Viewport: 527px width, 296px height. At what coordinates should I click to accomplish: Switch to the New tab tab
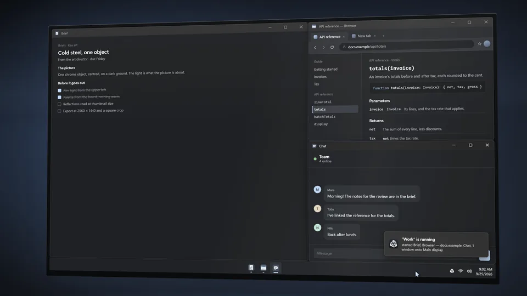tap(364, 36)
